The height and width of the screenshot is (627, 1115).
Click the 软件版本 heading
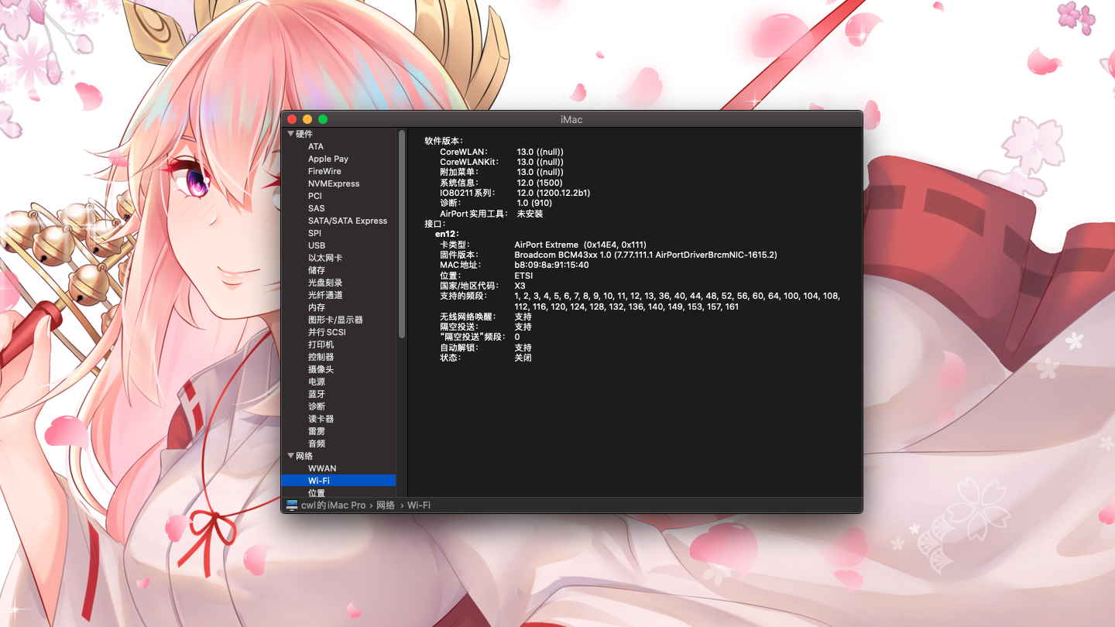[x=444, y=141]
